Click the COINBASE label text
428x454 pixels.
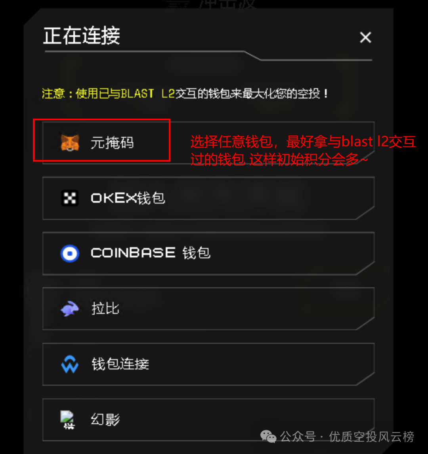(x=133, y=253)
